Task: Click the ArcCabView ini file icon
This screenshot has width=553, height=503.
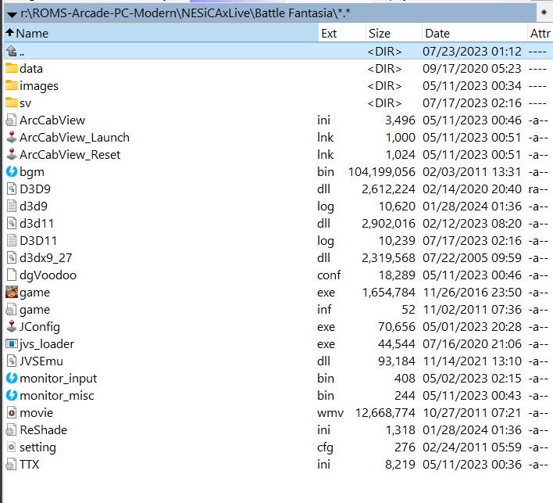Action: (11, 120)
